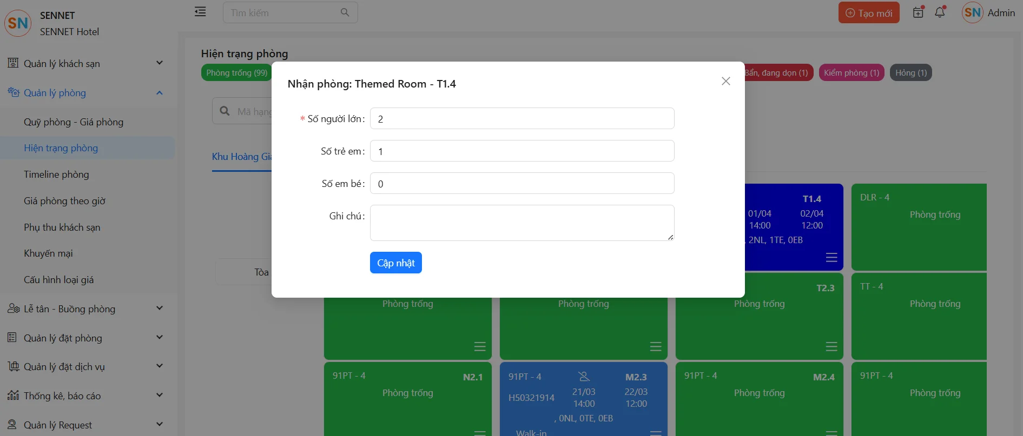Filter by Phòng trống (99) status tag
The image size is (1023, 436).
pos(236,73)
